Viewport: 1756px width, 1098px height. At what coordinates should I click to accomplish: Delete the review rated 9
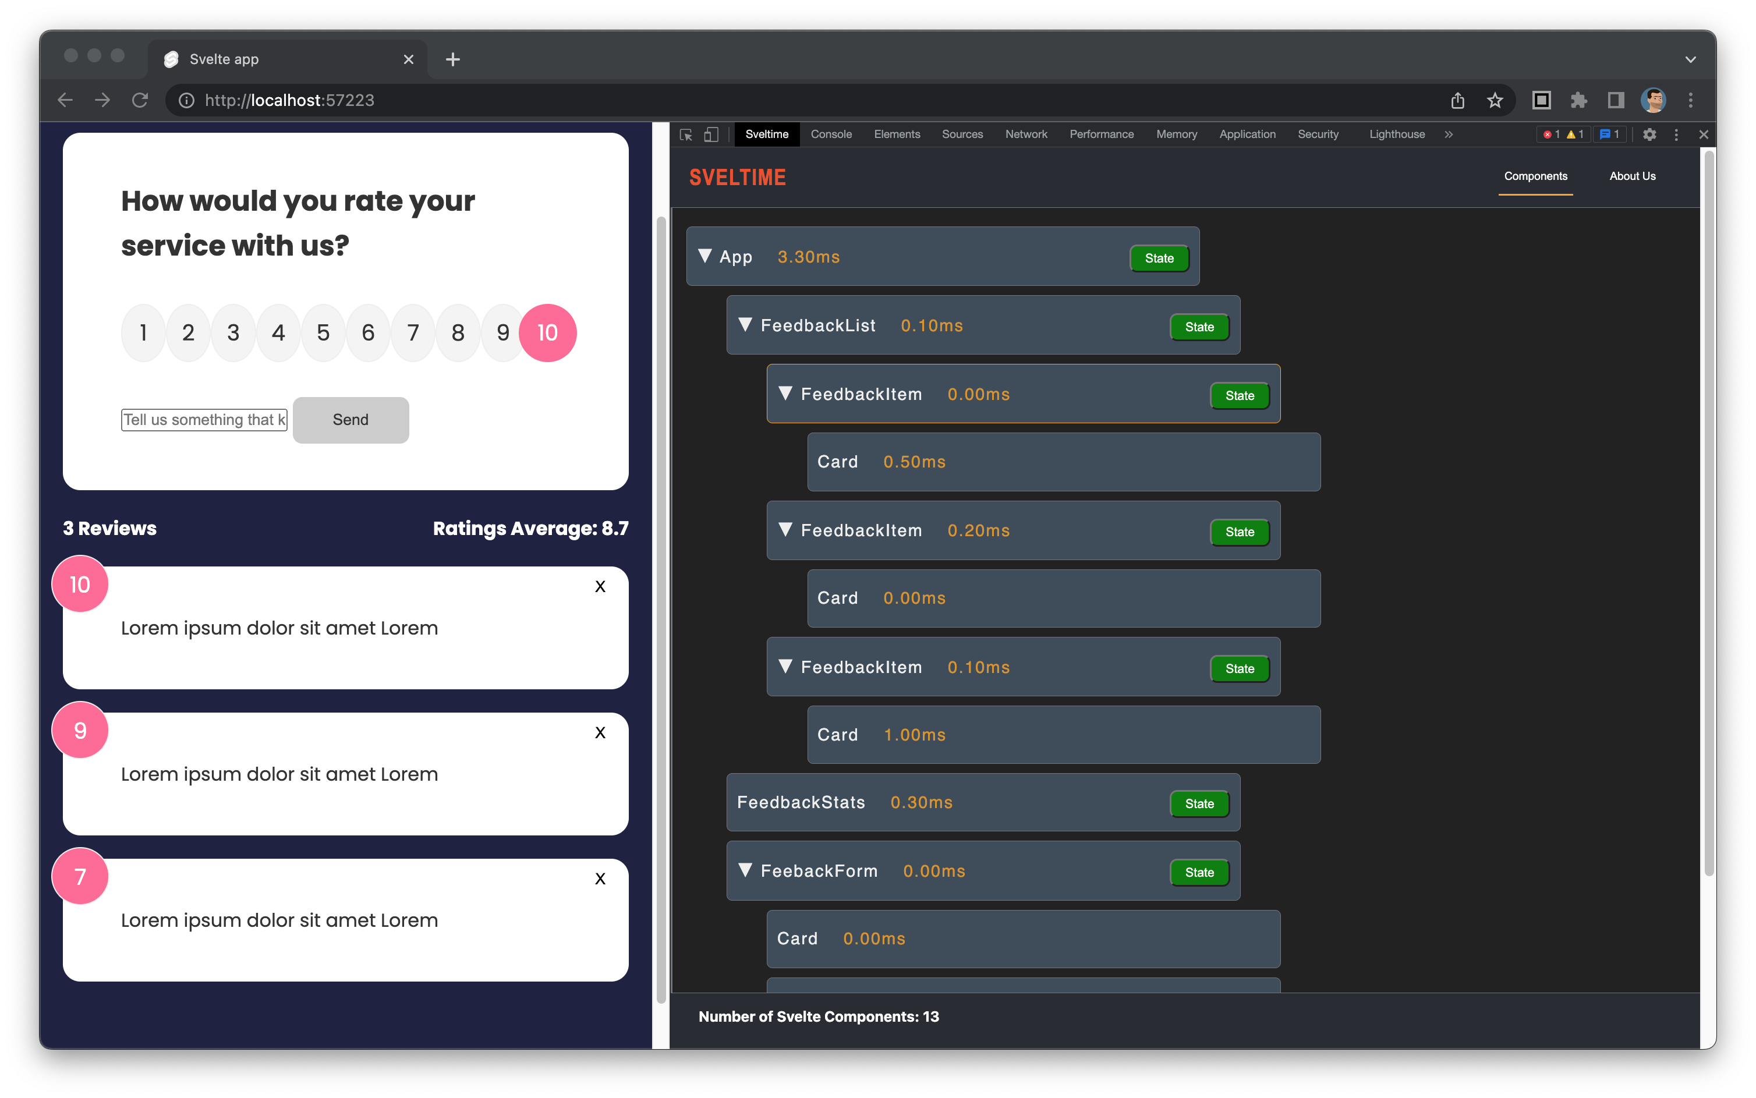click(x=600, y=733)
